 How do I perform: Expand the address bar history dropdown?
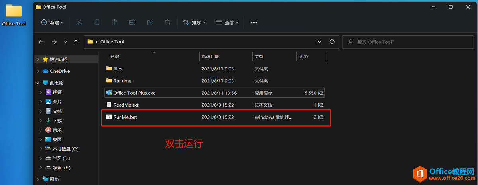[319, 41]
